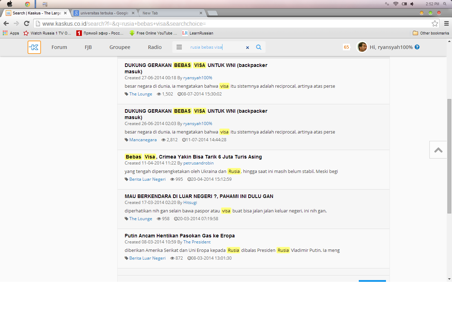Open the Other bookmarks folder
This screenshot has height=310, width=452.
click(431, 33)
